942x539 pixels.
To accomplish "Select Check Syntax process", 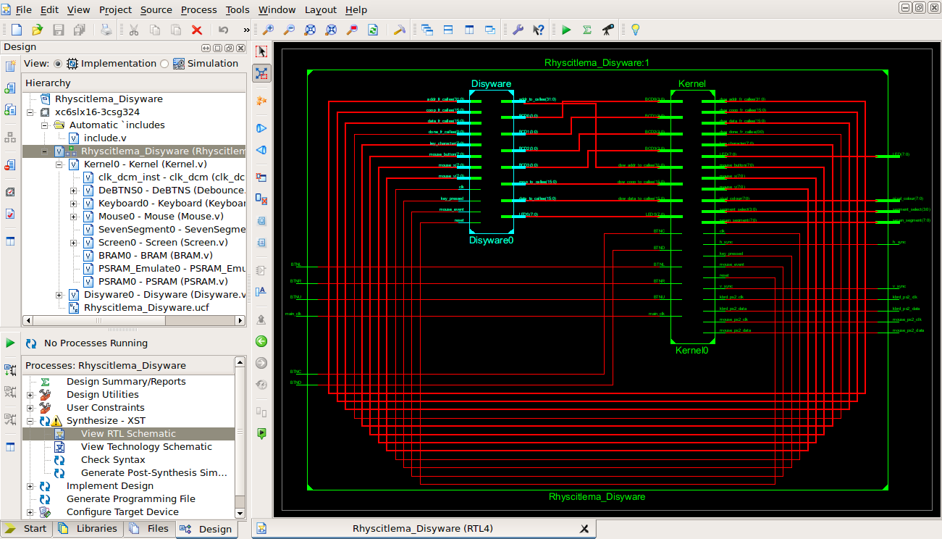I will coord(113,460).
